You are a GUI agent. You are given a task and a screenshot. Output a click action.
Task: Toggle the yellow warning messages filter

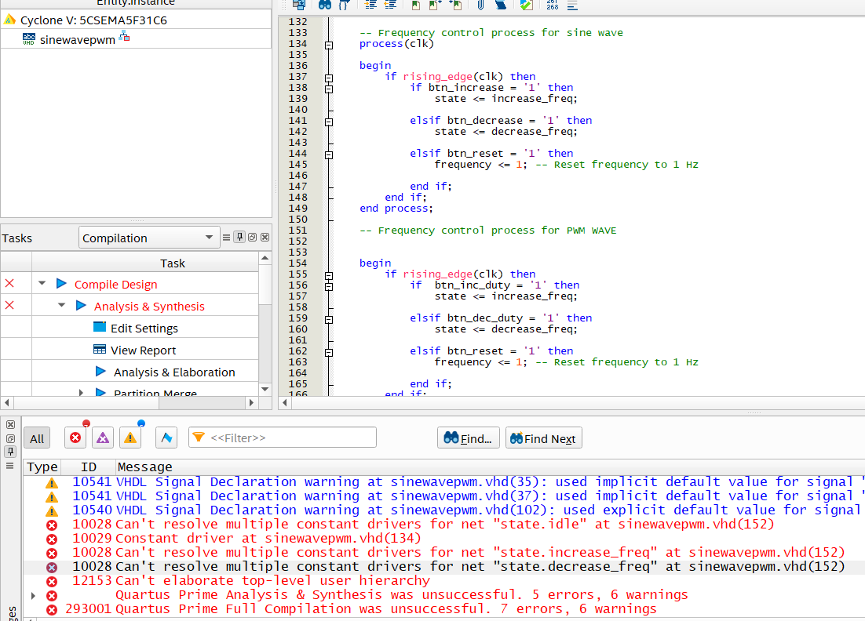pyautogui.click(x=130, y=438)
